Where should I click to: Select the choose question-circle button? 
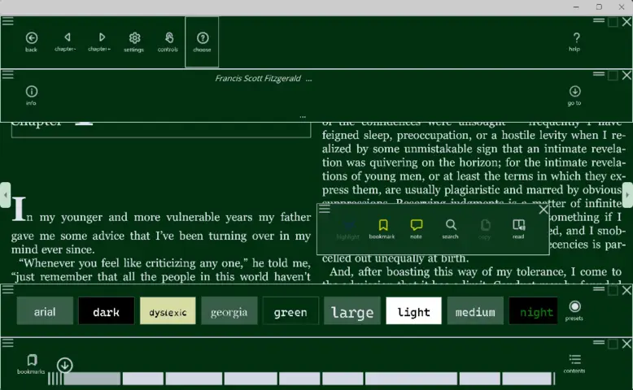pos(202,42)
